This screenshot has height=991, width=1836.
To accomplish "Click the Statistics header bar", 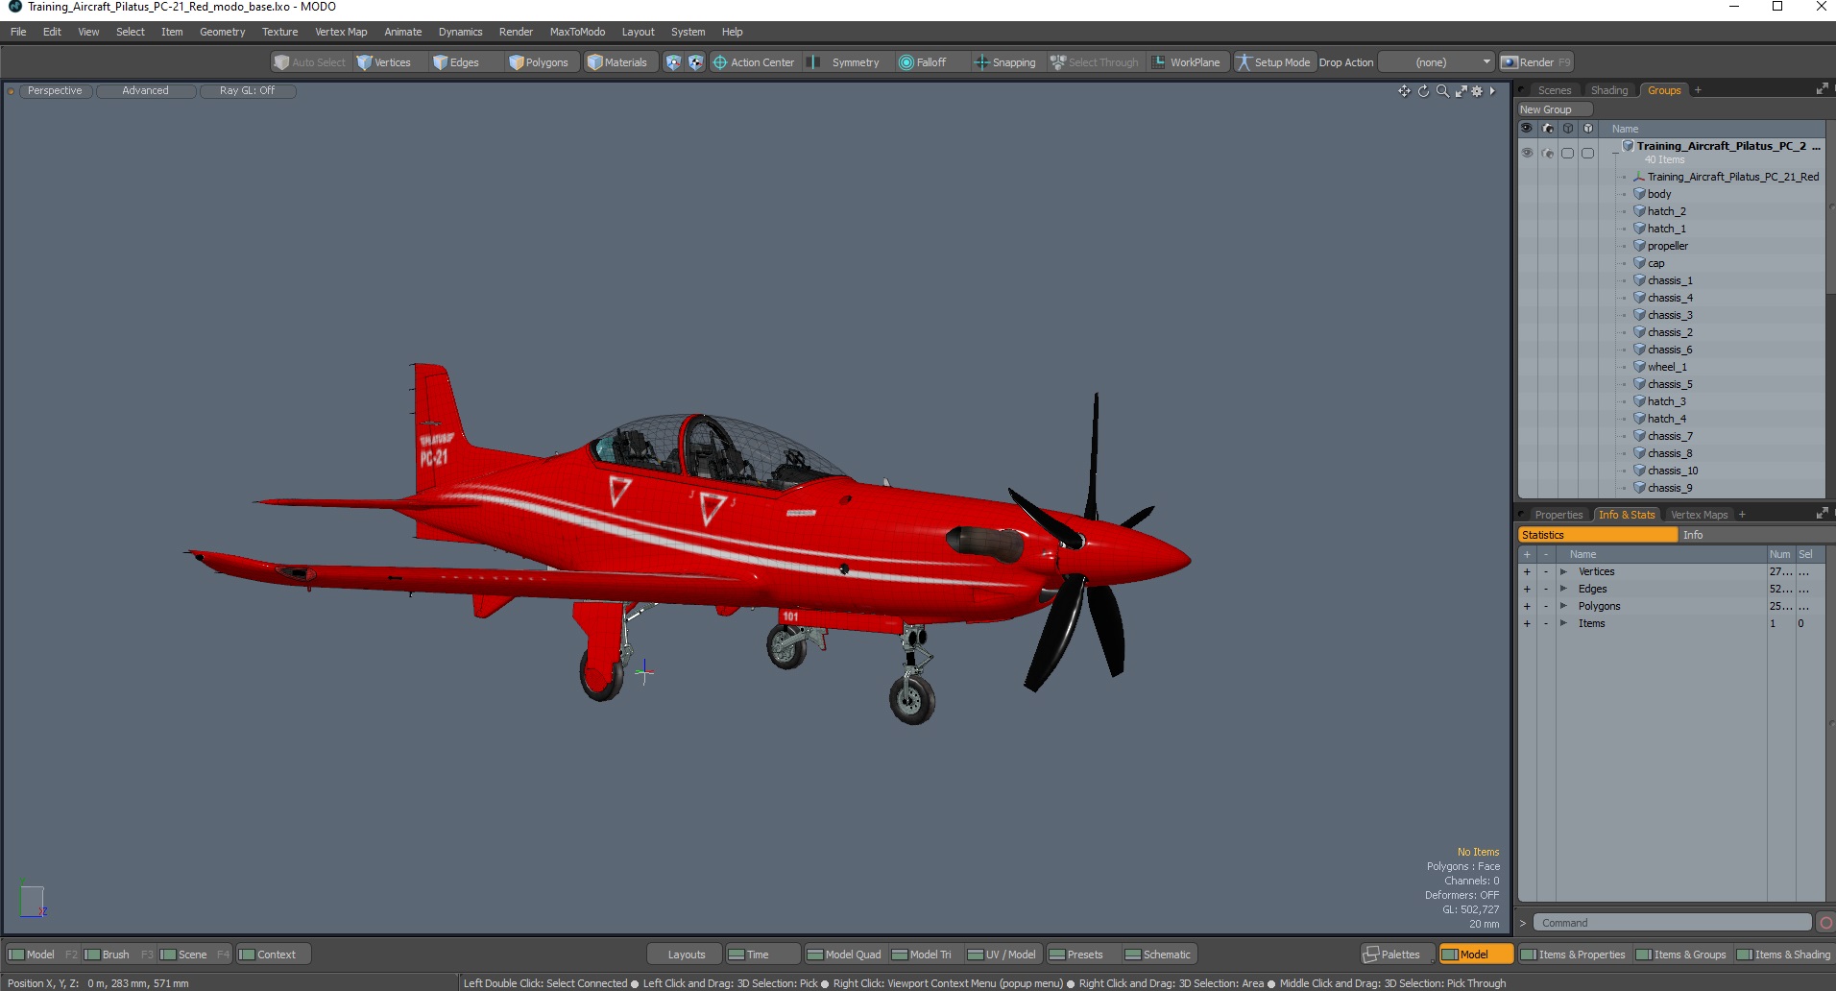I will (x=1598, y=535).
